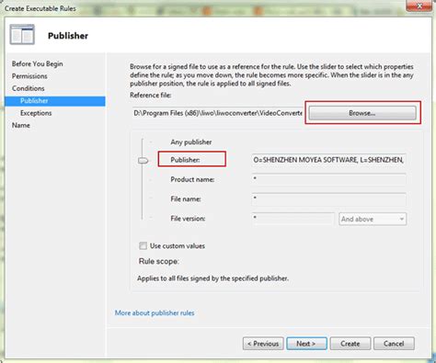Cancel the Create Executable Rules wizard
The image size is (436, 363).
394,344
